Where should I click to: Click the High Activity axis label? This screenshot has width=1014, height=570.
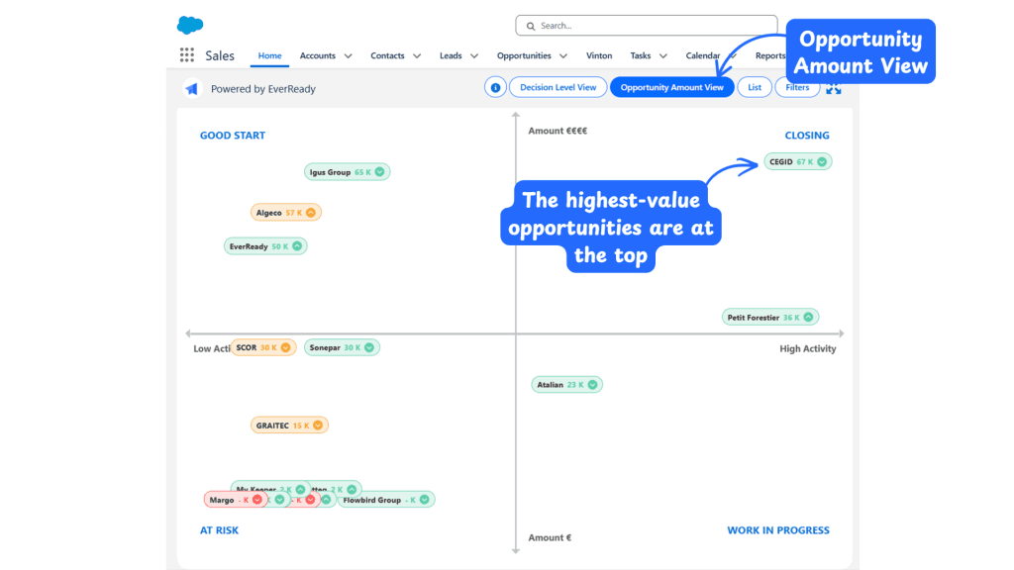click(808, 349)
